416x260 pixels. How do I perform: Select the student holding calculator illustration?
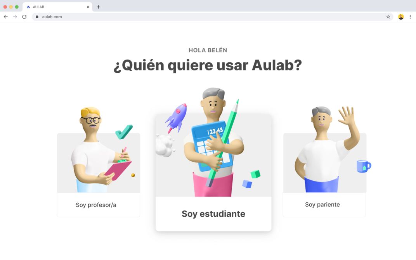click(x=213, y=143)
